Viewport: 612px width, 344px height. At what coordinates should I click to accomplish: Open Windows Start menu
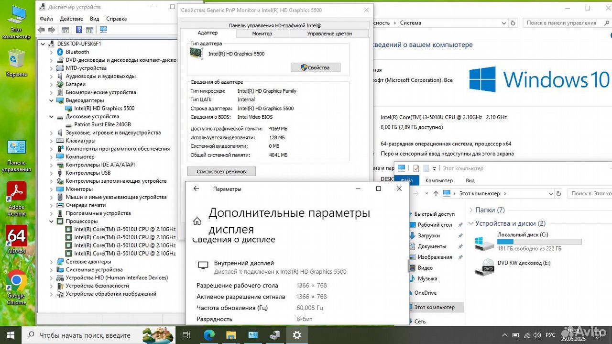(x=11, y=335)
